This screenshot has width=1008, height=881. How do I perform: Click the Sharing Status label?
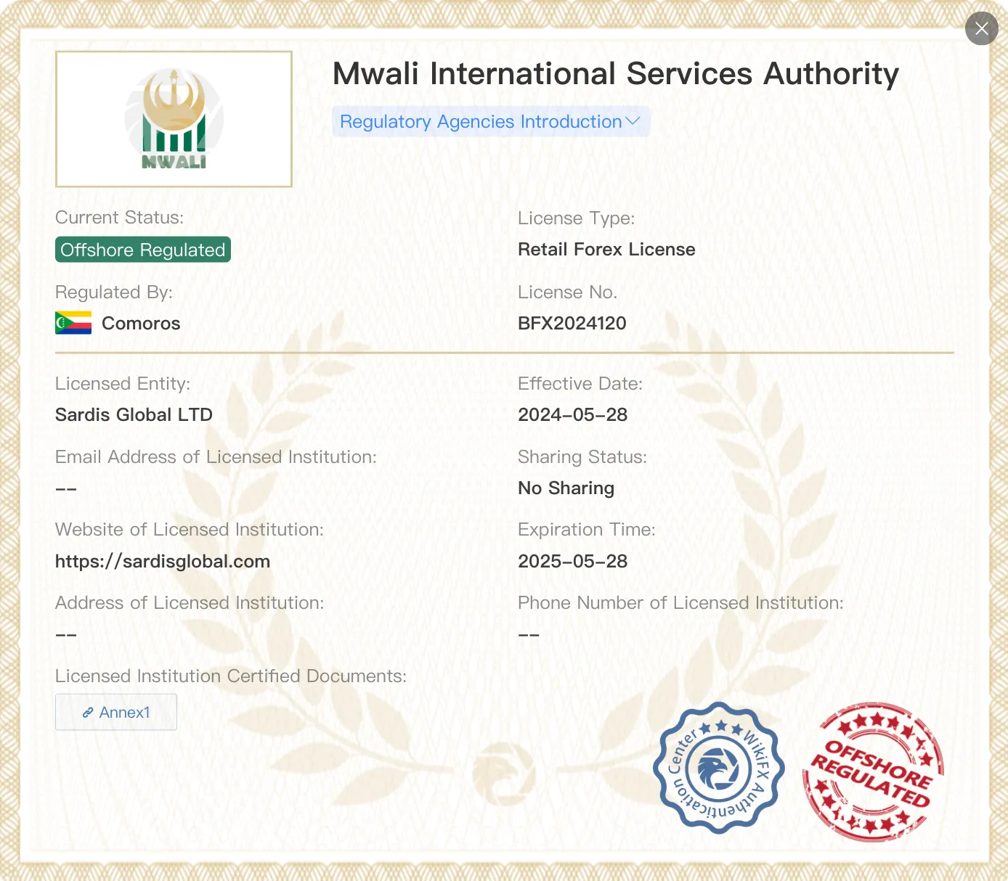[x=582, y=457]
